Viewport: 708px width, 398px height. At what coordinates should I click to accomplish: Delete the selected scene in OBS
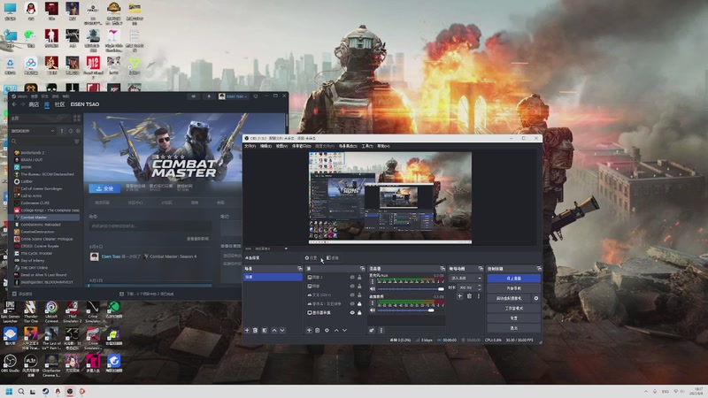255,330
